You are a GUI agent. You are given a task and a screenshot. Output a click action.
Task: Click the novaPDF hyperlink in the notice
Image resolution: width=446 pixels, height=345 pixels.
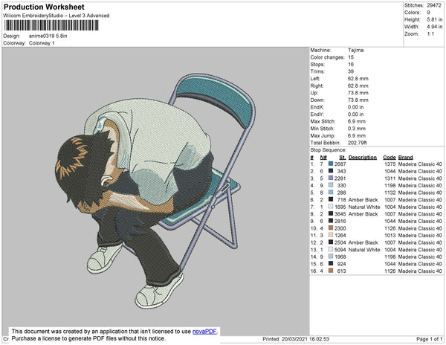coord(207,332)
